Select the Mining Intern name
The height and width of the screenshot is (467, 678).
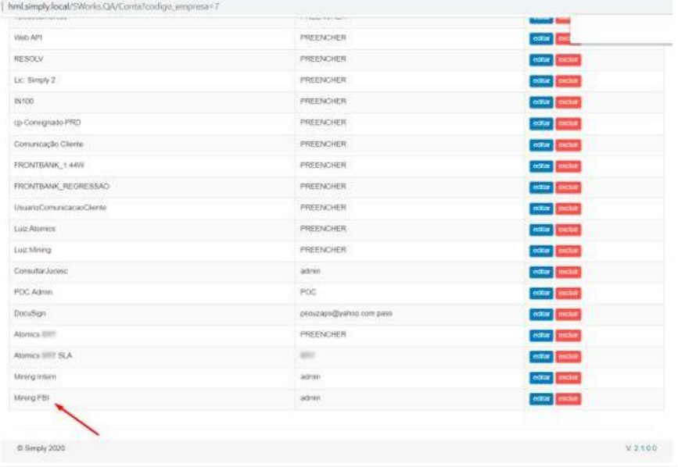point(35,376)
